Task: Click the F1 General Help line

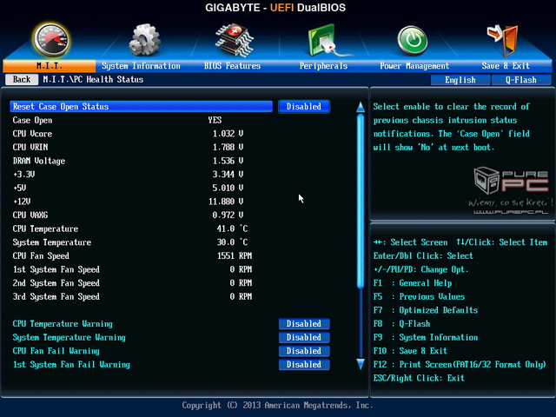Action: pos(413,283)
